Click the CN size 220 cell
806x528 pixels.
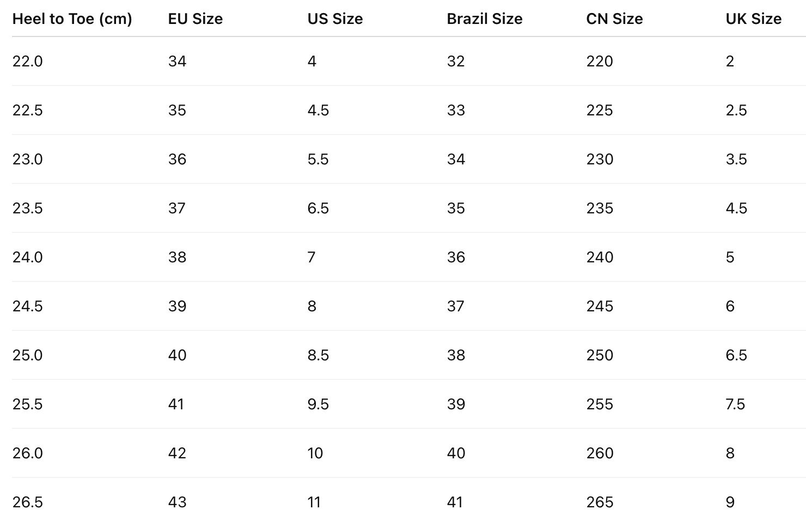[x=600, y=62]
